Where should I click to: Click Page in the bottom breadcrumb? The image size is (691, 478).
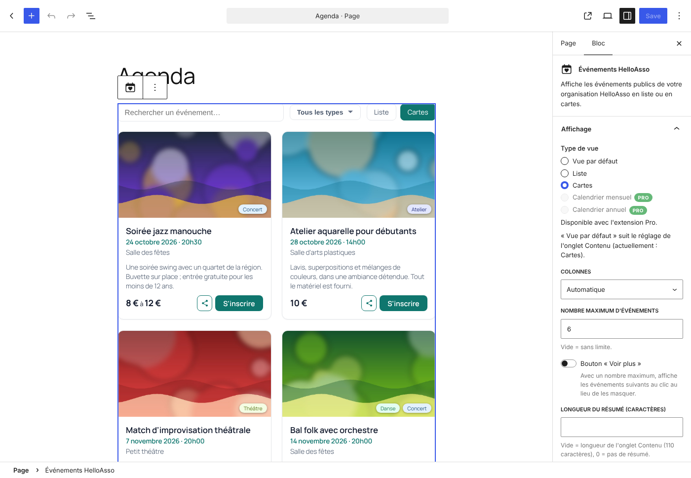click(21, 470)
